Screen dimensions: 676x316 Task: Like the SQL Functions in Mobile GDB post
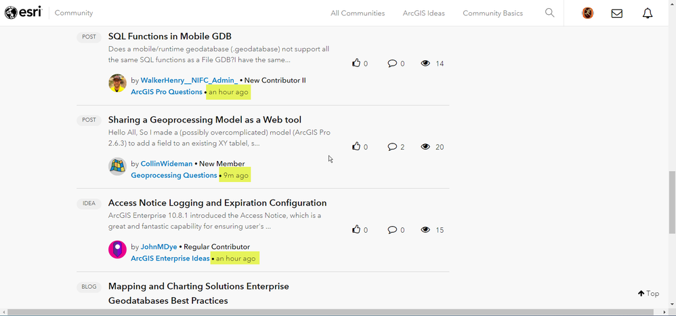point(356,63)
